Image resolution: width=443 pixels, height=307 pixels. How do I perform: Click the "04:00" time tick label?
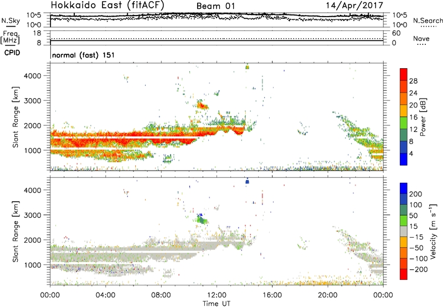pos(105,295)
